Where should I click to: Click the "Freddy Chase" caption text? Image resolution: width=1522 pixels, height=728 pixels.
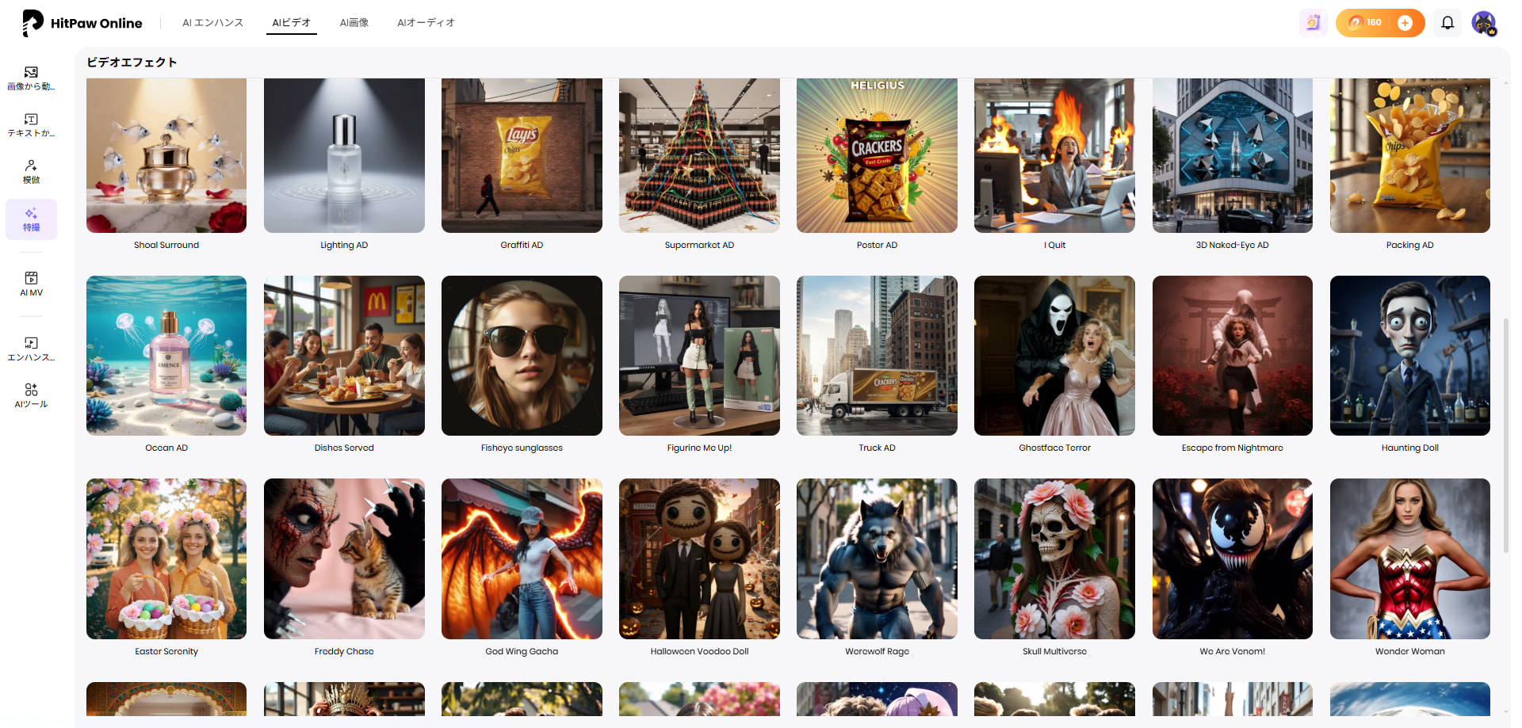pos(344,651)
